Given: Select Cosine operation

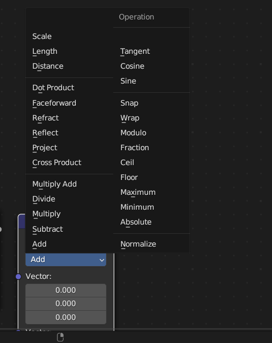Looking at the screenshot, I should click(x=152, y=66).
